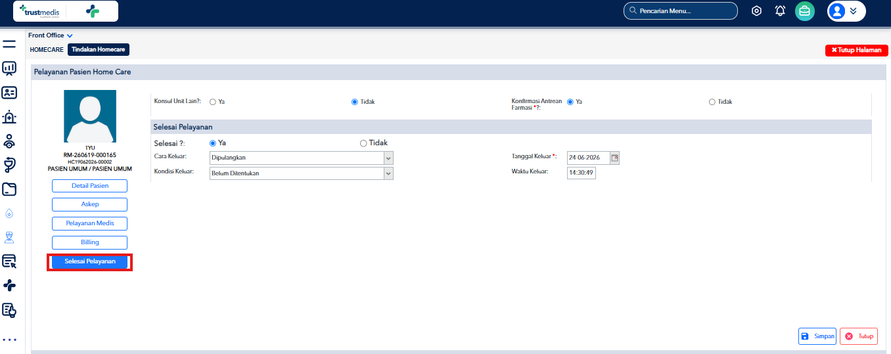Select Ya for Konsul Unit Lain
The height and width of the screenshot is (354, 891).
click(213, 102)
